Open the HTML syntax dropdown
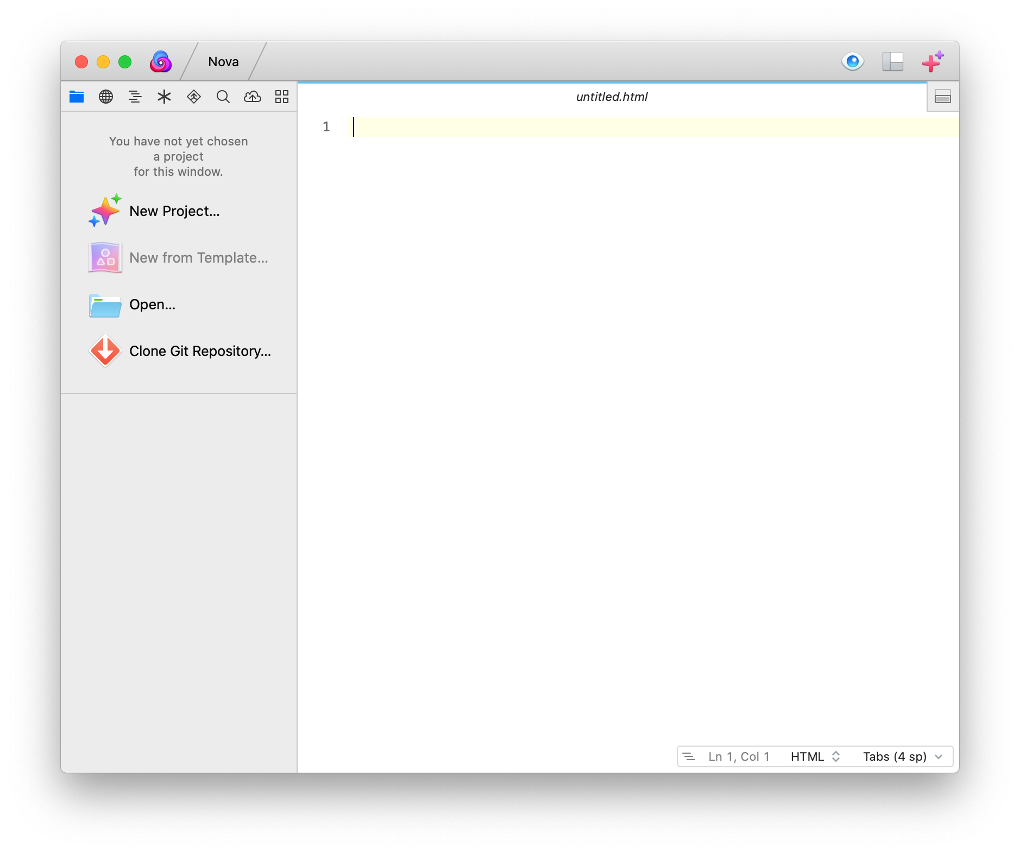 (x=815, y=756)
